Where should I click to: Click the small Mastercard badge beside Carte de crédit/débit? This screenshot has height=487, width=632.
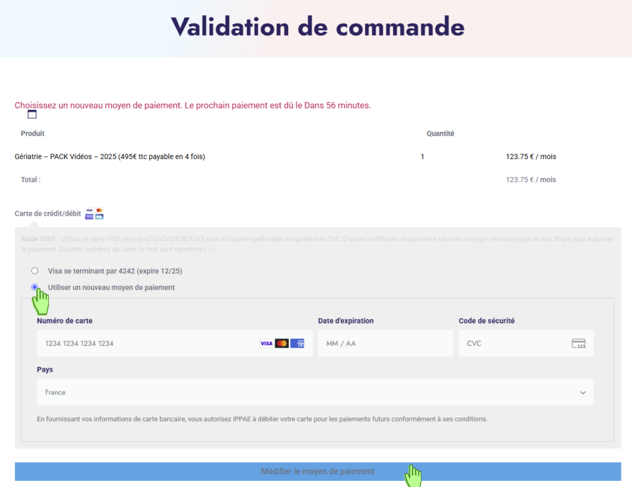pos(99,210)
